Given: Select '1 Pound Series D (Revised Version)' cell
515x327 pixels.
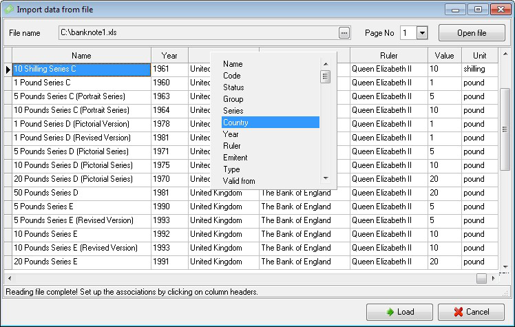Looking at the screenshot, I should [81, 138].
